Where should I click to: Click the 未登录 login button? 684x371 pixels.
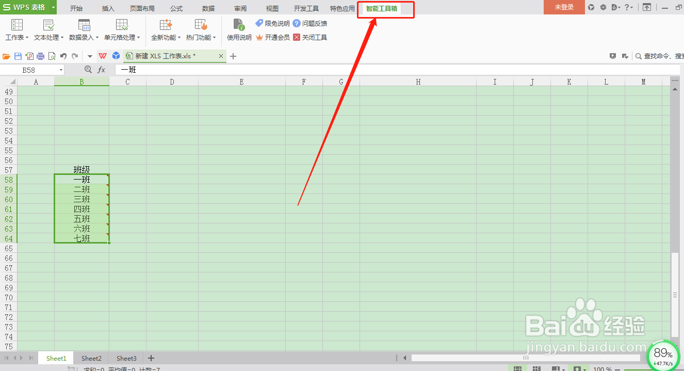click(564, 7)
